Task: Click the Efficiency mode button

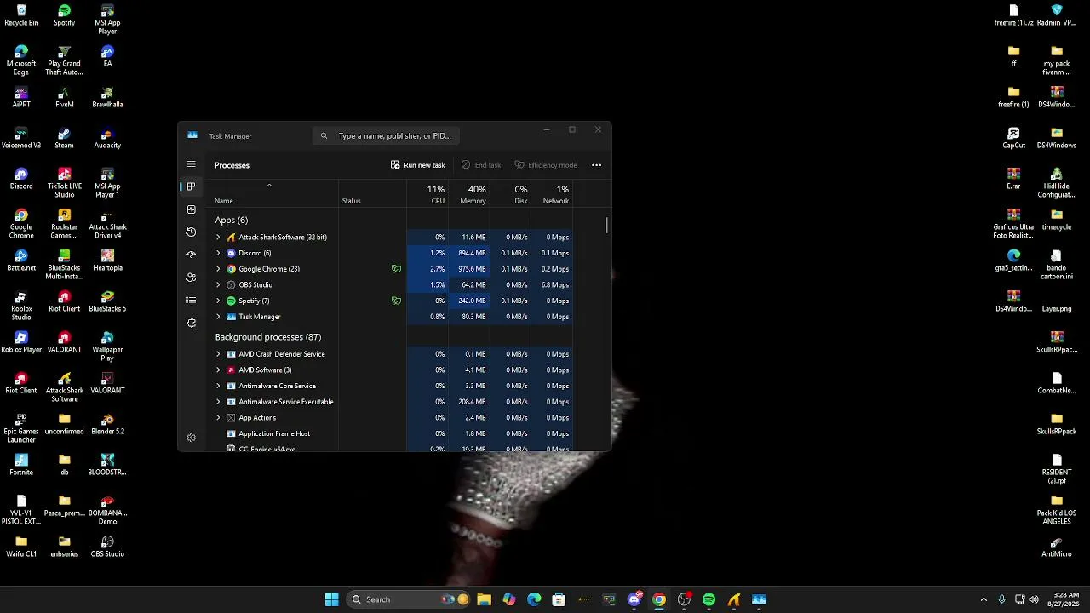Action: pyautogui.click(x=546, y=165)
